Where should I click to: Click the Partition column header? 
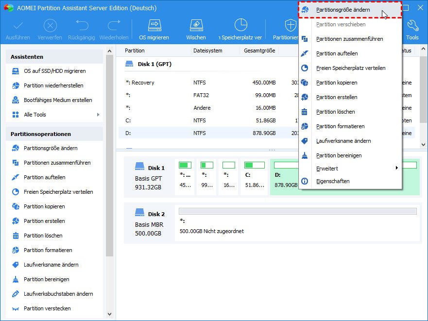135,51
